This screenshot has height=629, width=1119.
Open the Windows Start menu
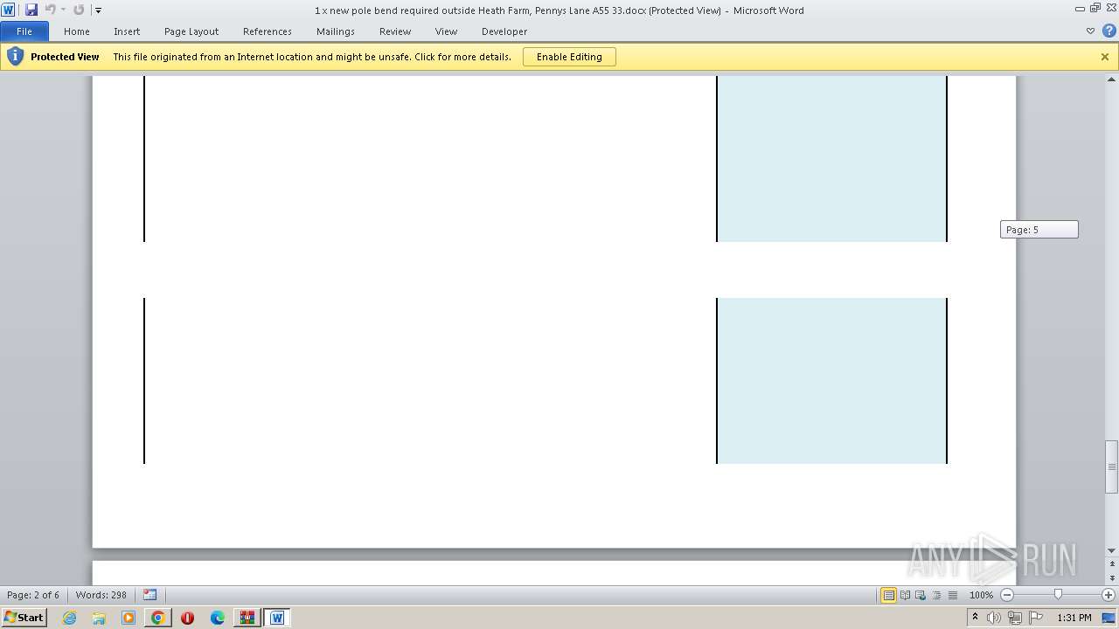click(x=24, y=618)
